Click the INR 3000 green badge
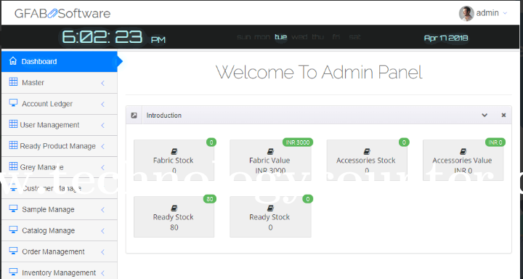Viewport: 523px width, 279px height. coord(298,142)
